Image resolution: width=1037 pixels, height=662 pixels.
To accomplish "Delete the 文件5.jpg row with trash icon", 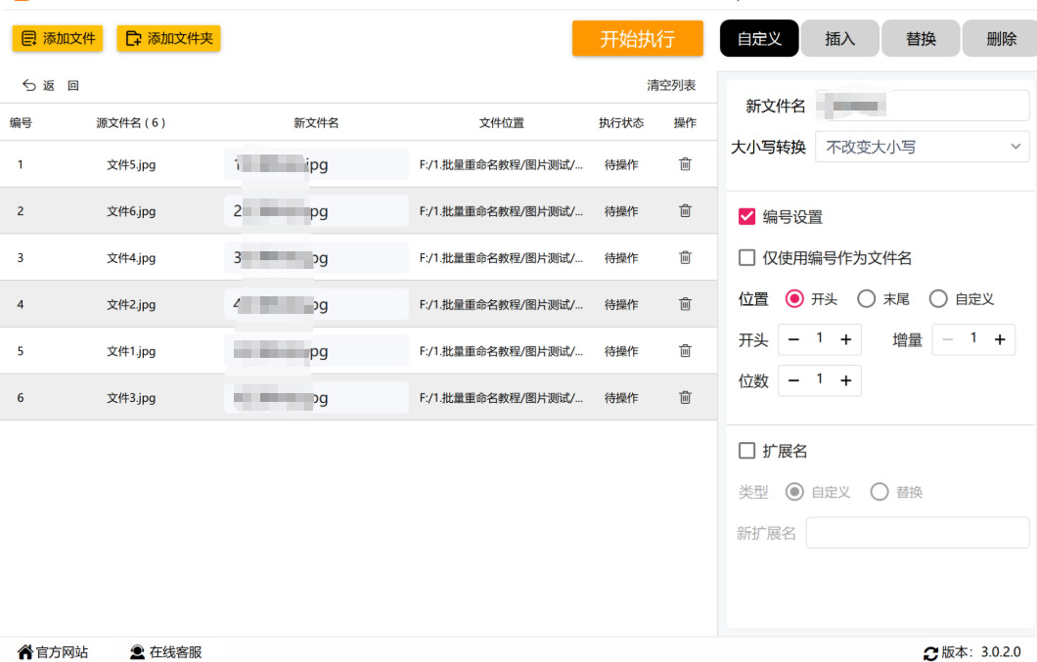I will point(685,164).
